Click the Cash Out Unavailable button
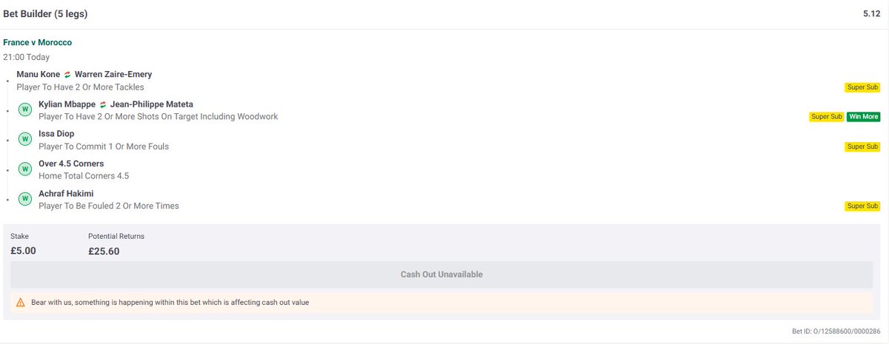This screenshot has height=344, width=889. pyautogui.click(x=442, y=274)
